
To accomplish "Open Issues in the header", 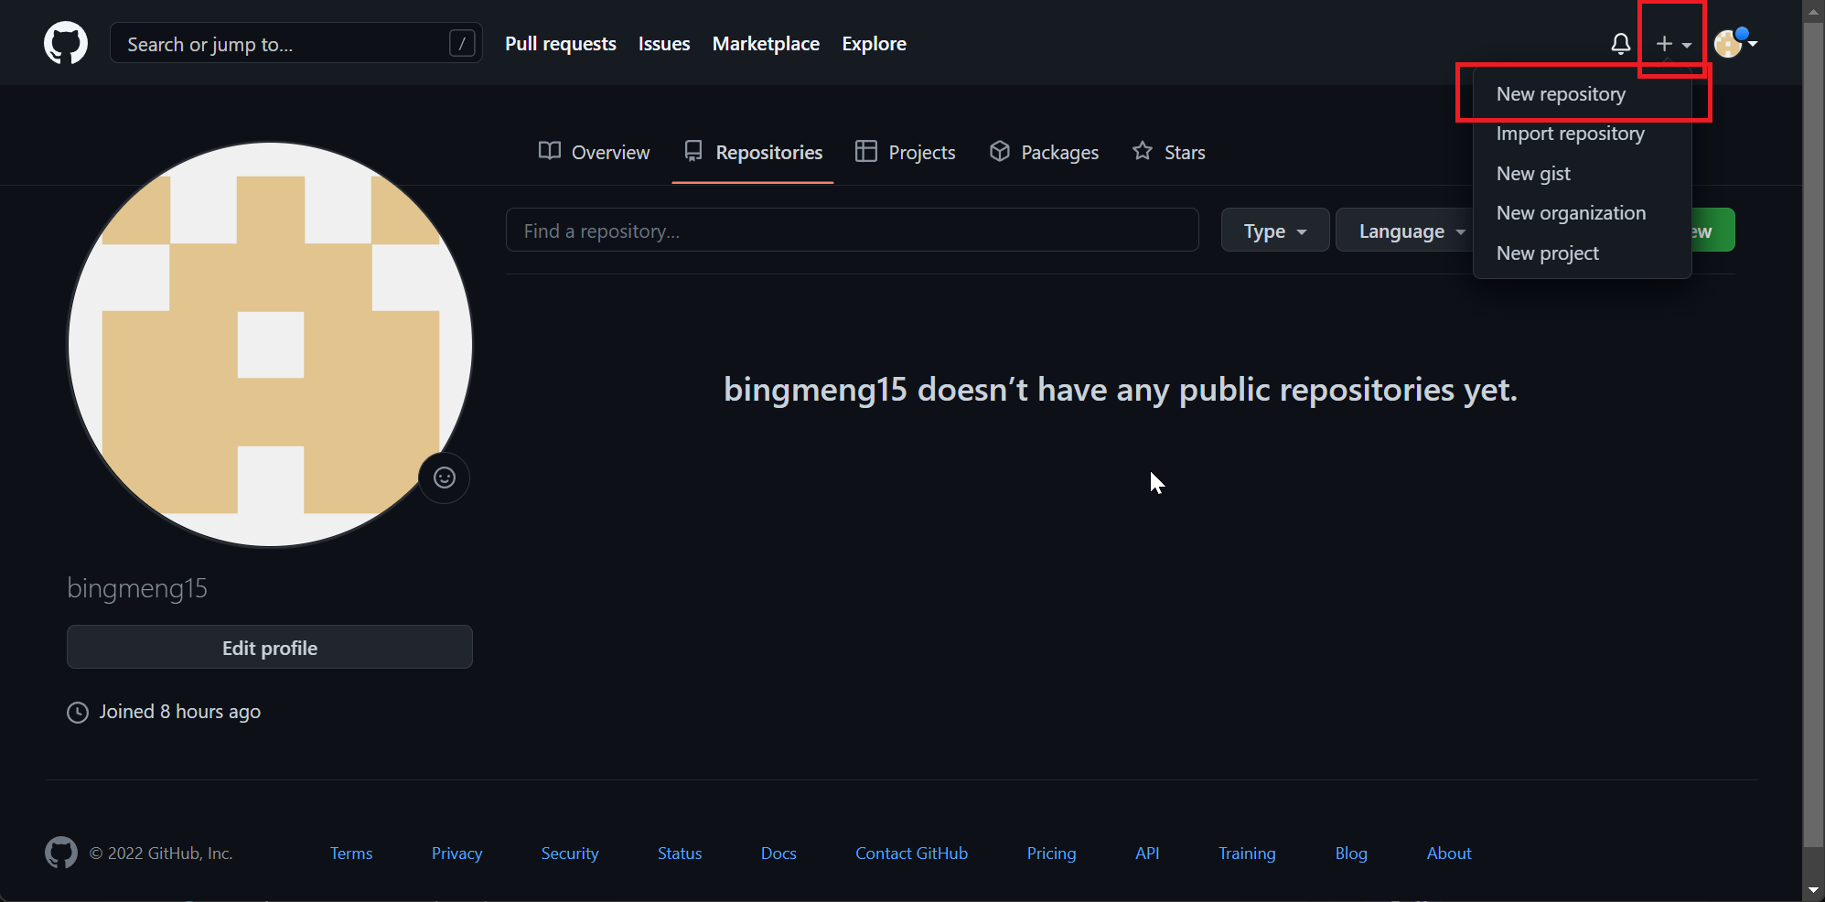I will tap(664, 44).
